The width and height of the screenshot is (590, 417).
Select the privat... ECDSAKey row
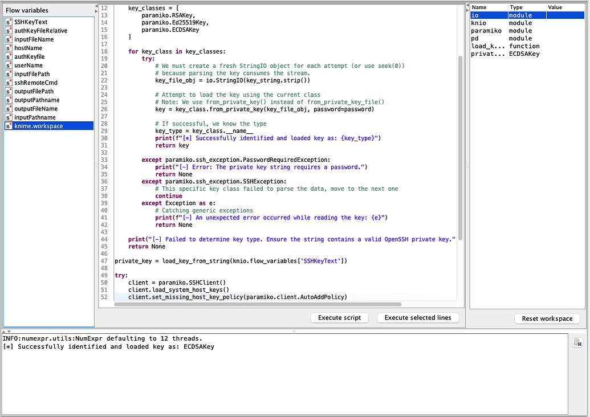click(x=527, y=54)
